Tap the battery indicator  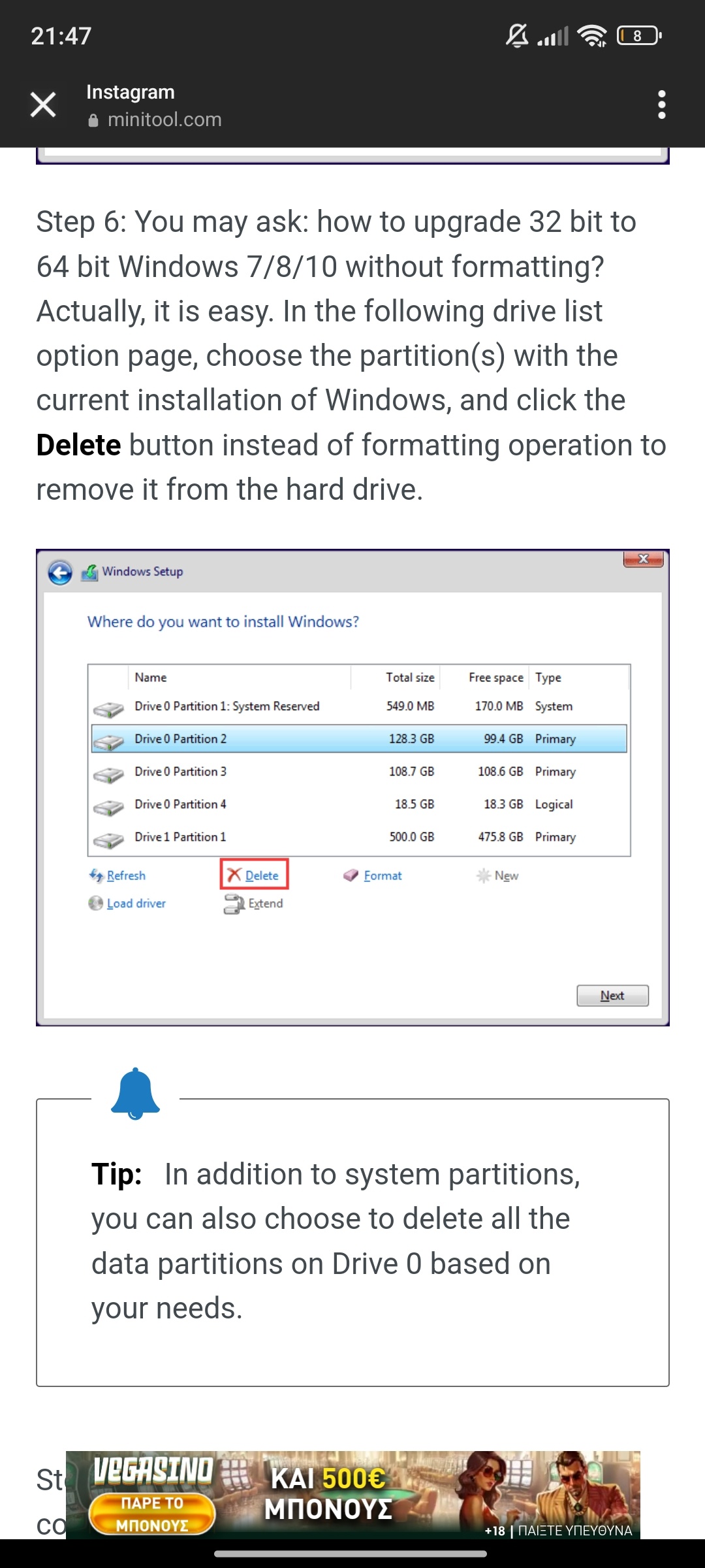(639, 35)
